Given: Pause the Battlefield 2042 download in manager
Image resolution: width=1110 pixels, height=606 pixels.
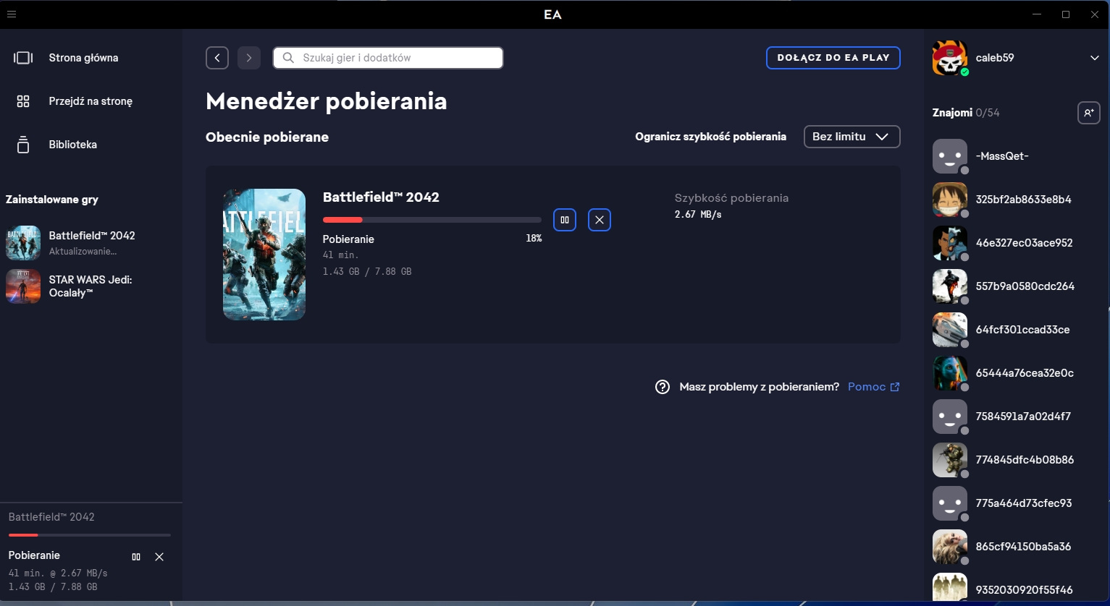Looking at the screenshot, I should click(x=565, y=220).
